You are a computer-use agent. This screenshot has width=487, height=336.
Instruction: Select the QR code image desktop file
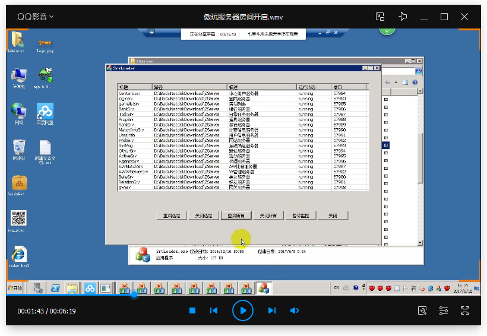[18, 221]
